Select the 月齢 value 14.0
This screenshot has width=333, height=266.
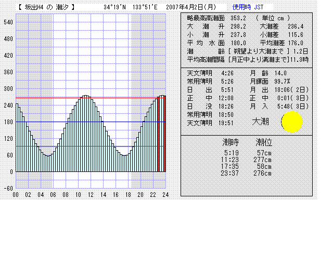(x=280, y=73)
